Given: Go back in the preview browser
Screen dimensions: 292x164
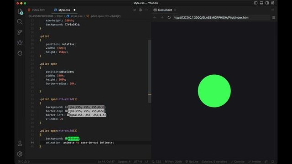Looking at the screenshot, I should pyautogui.click(x=155, y=17).
